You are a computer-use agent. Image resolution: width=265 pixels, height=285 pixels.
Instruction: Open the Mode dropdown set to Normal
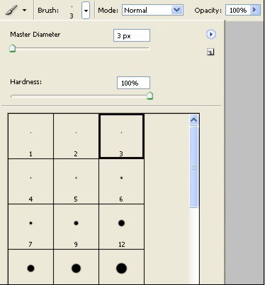point(152,11)
